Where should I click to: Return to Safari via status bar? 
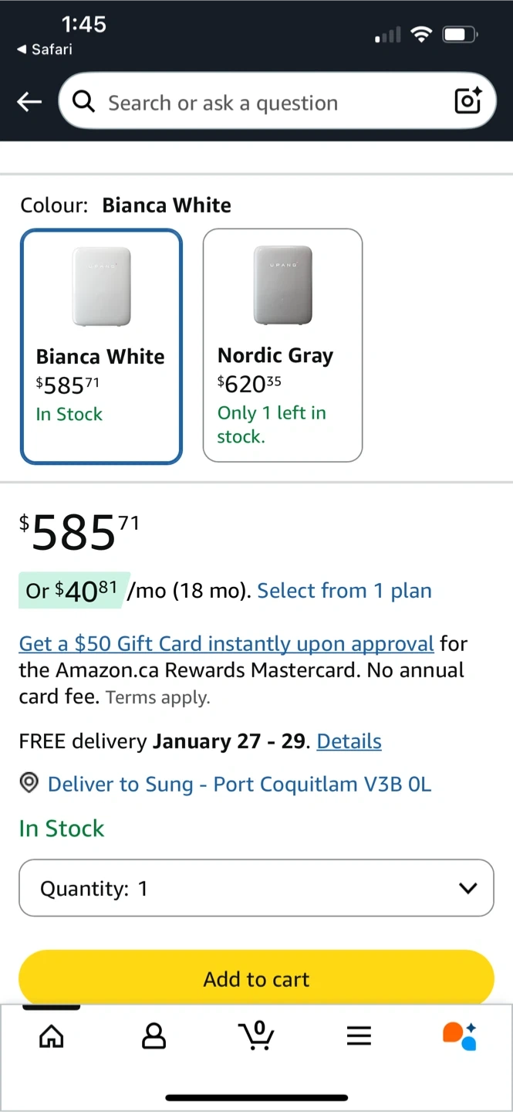[x=45, y=49]
